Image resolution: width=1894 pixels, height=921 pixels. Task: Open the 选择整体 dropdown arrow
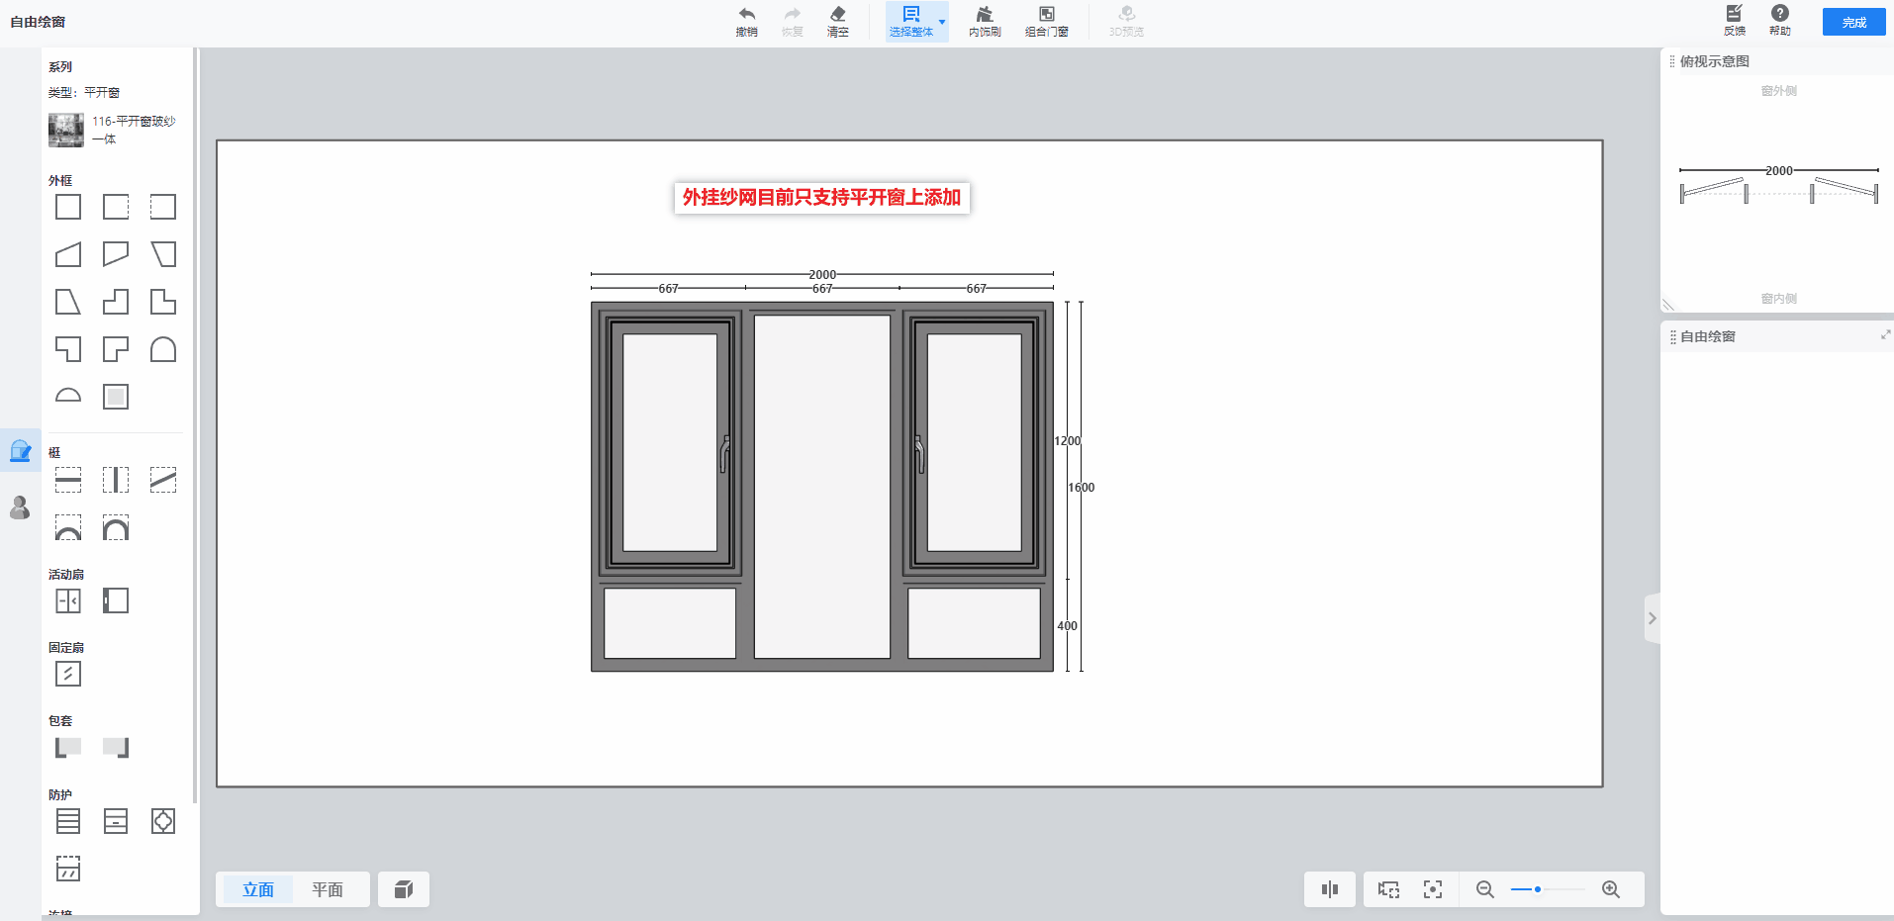tap(942, 22)
